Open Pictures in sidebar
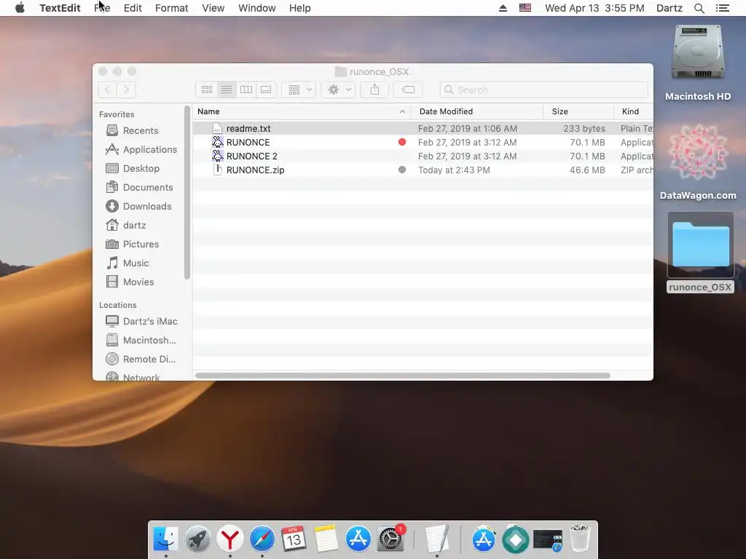The image size is (746, 559). 133,245
